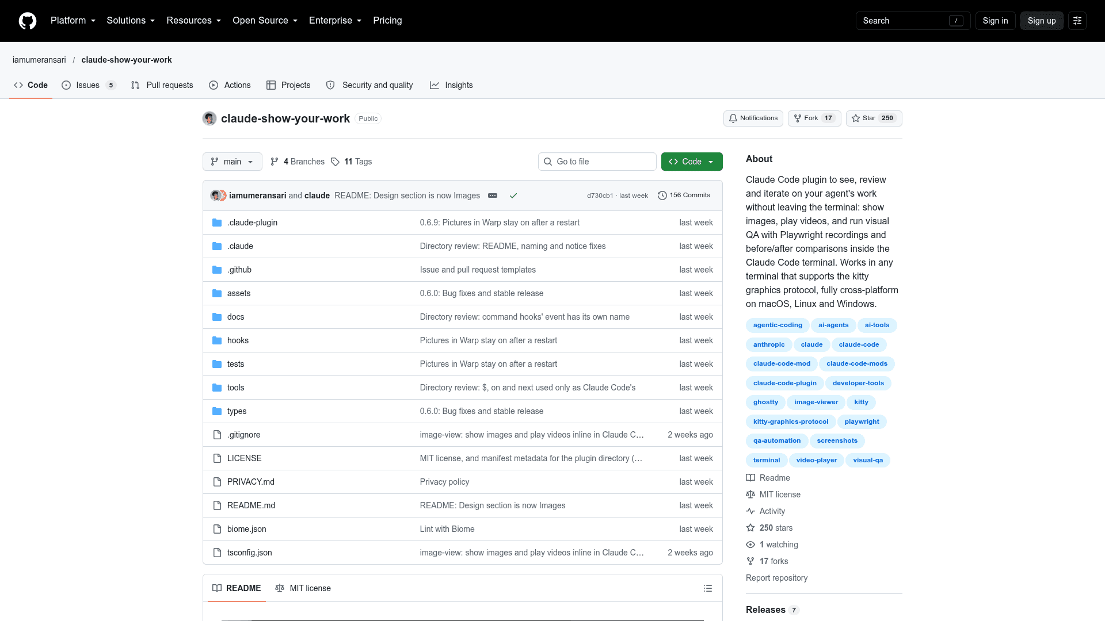Screen dimensions: 1105x621
Task: Click the tags icon next to 11 Tags
Action: (x=336, y=162)
